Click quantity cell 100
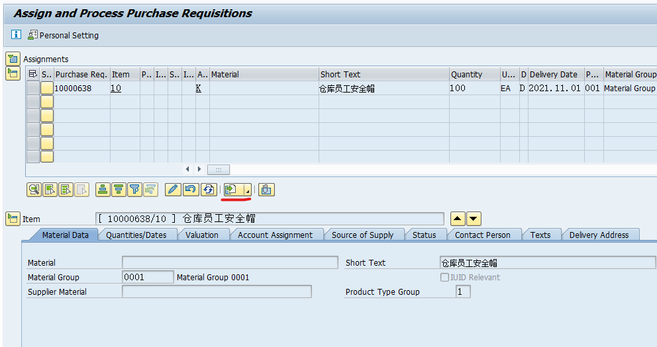The image size is (657, 347). point(474,88)
